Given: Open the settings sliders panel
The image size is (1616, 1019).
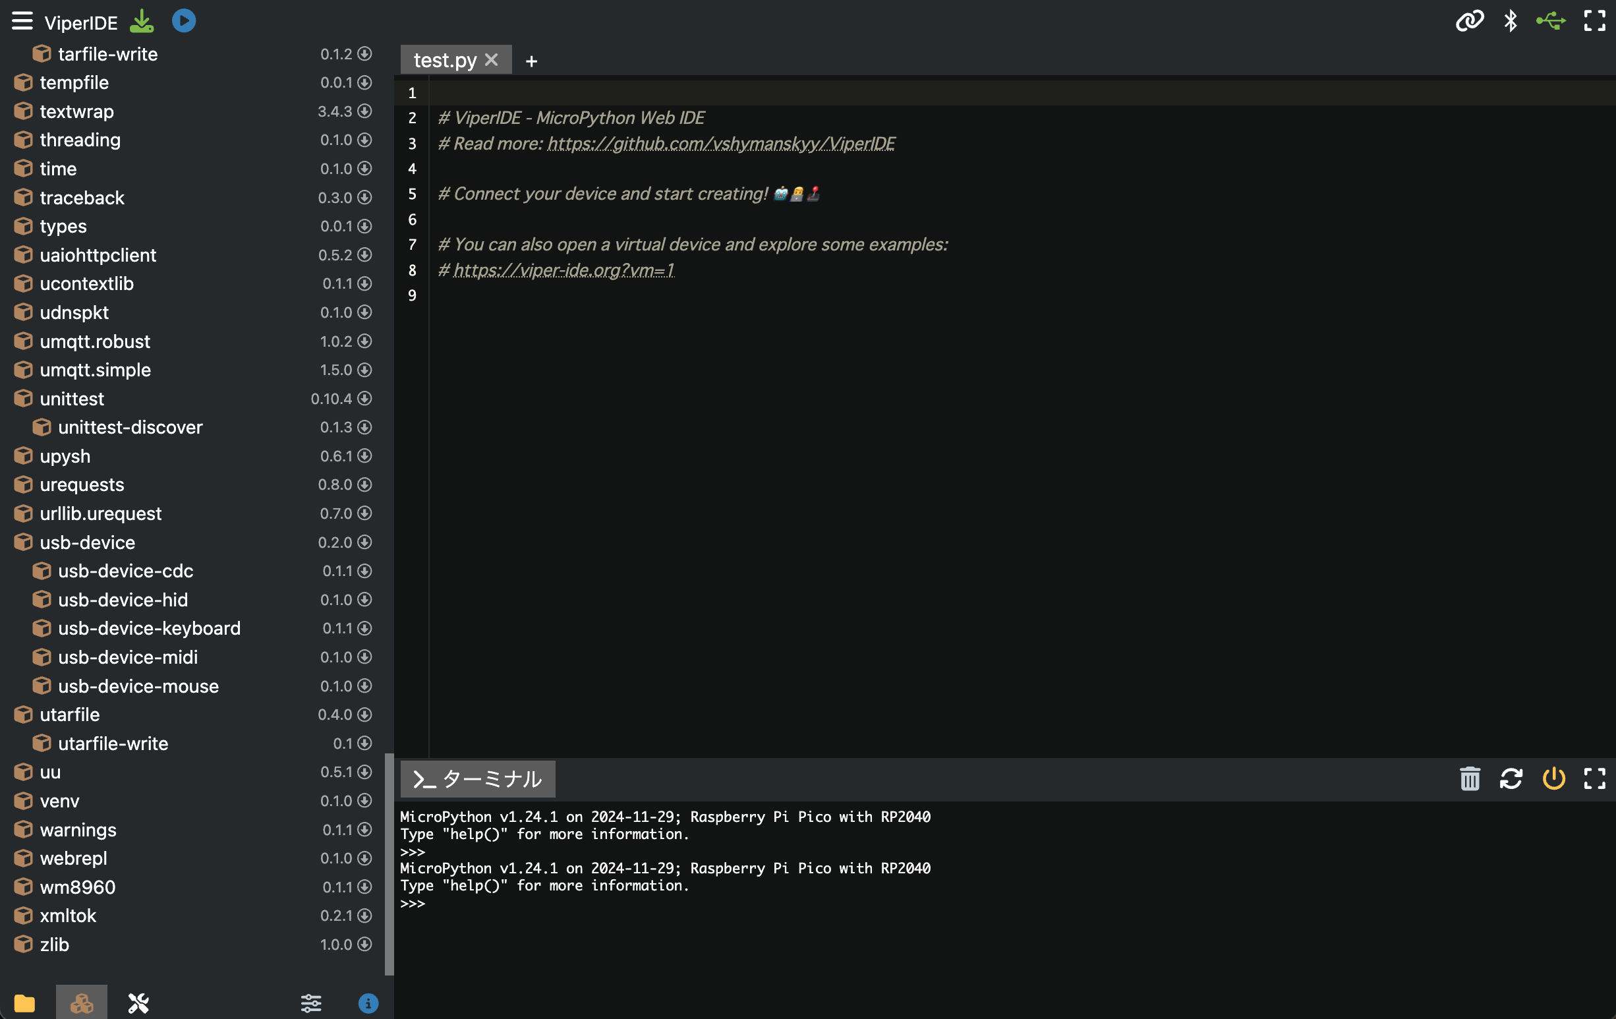Looking at the screenshot, I should [x=310, y=1003].
